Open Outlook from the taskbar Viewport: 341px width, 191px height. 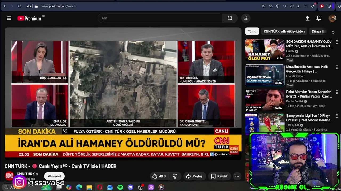point(110,187)
